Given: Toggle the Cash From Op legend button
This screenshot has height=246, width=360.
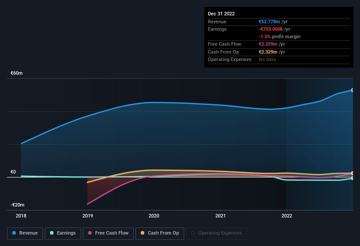Looking at the screenshot, I should (160, 233).
